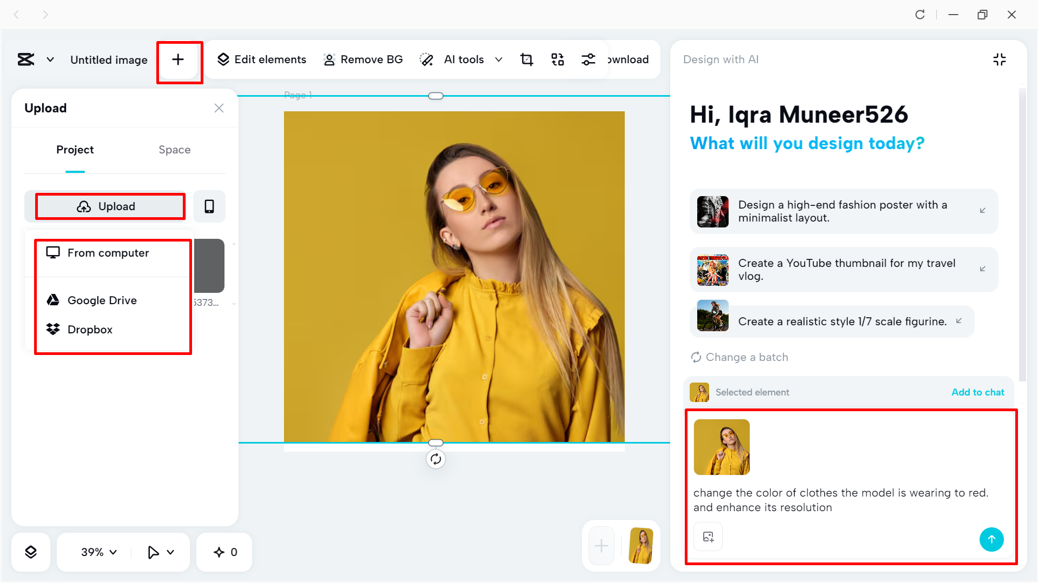The image size is (1038, 583).
Task: Click the model image on canvas
Action: 454,276
